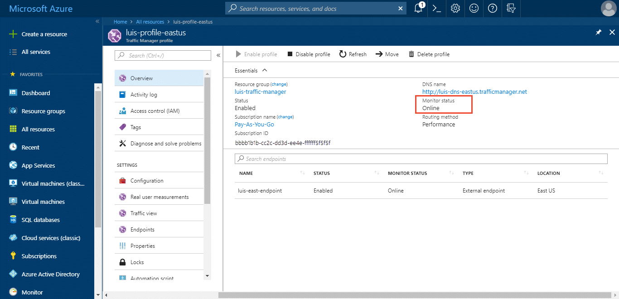Close the luis-profile-eastus blade

tap(612, 32)
